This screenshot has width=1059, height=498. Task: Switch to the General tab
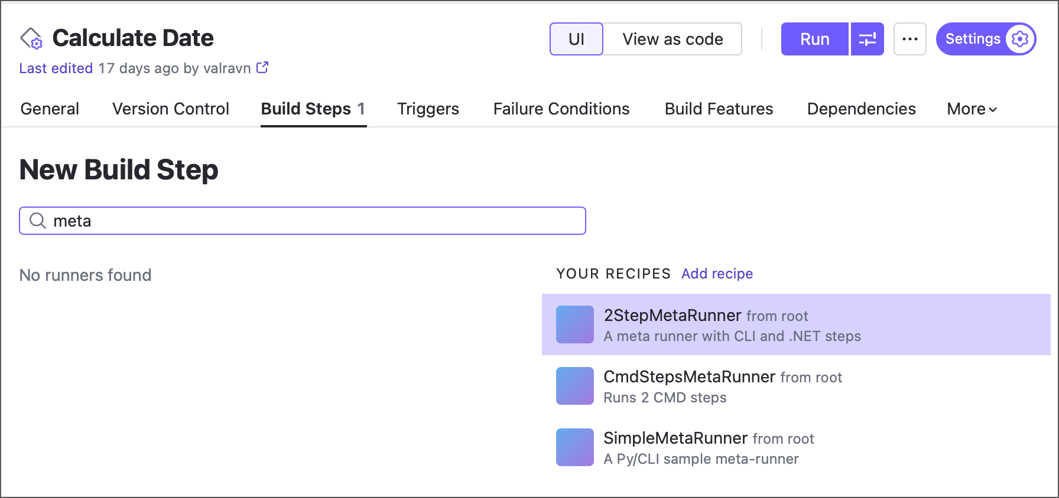click(50, 109)
